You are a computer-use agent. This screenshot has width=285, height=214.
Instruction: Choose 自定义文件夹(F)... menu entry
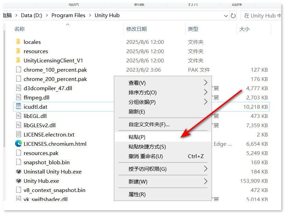(x=163, y=124)
